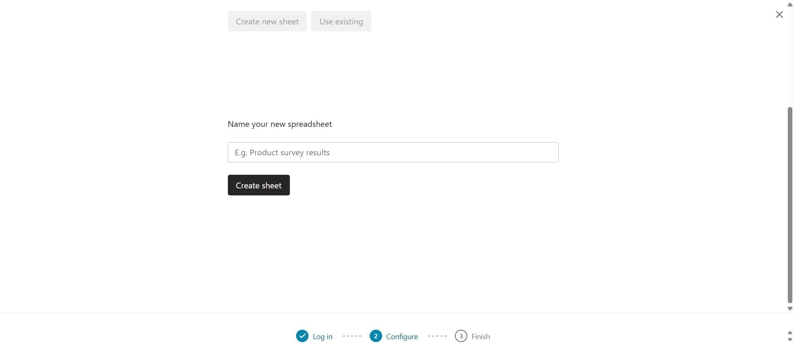Click the scroll-up arrow at top right

(789, 4)
